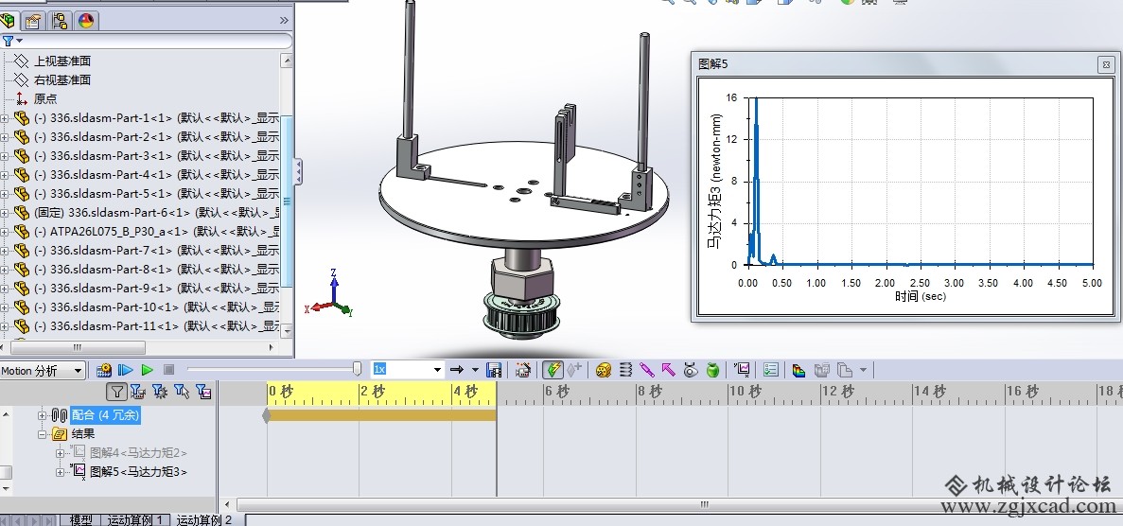The height and width of the screenshot is (526, 1123).
Task: Click the 配合 key point at 0 秒
Action: click(267, 415)
